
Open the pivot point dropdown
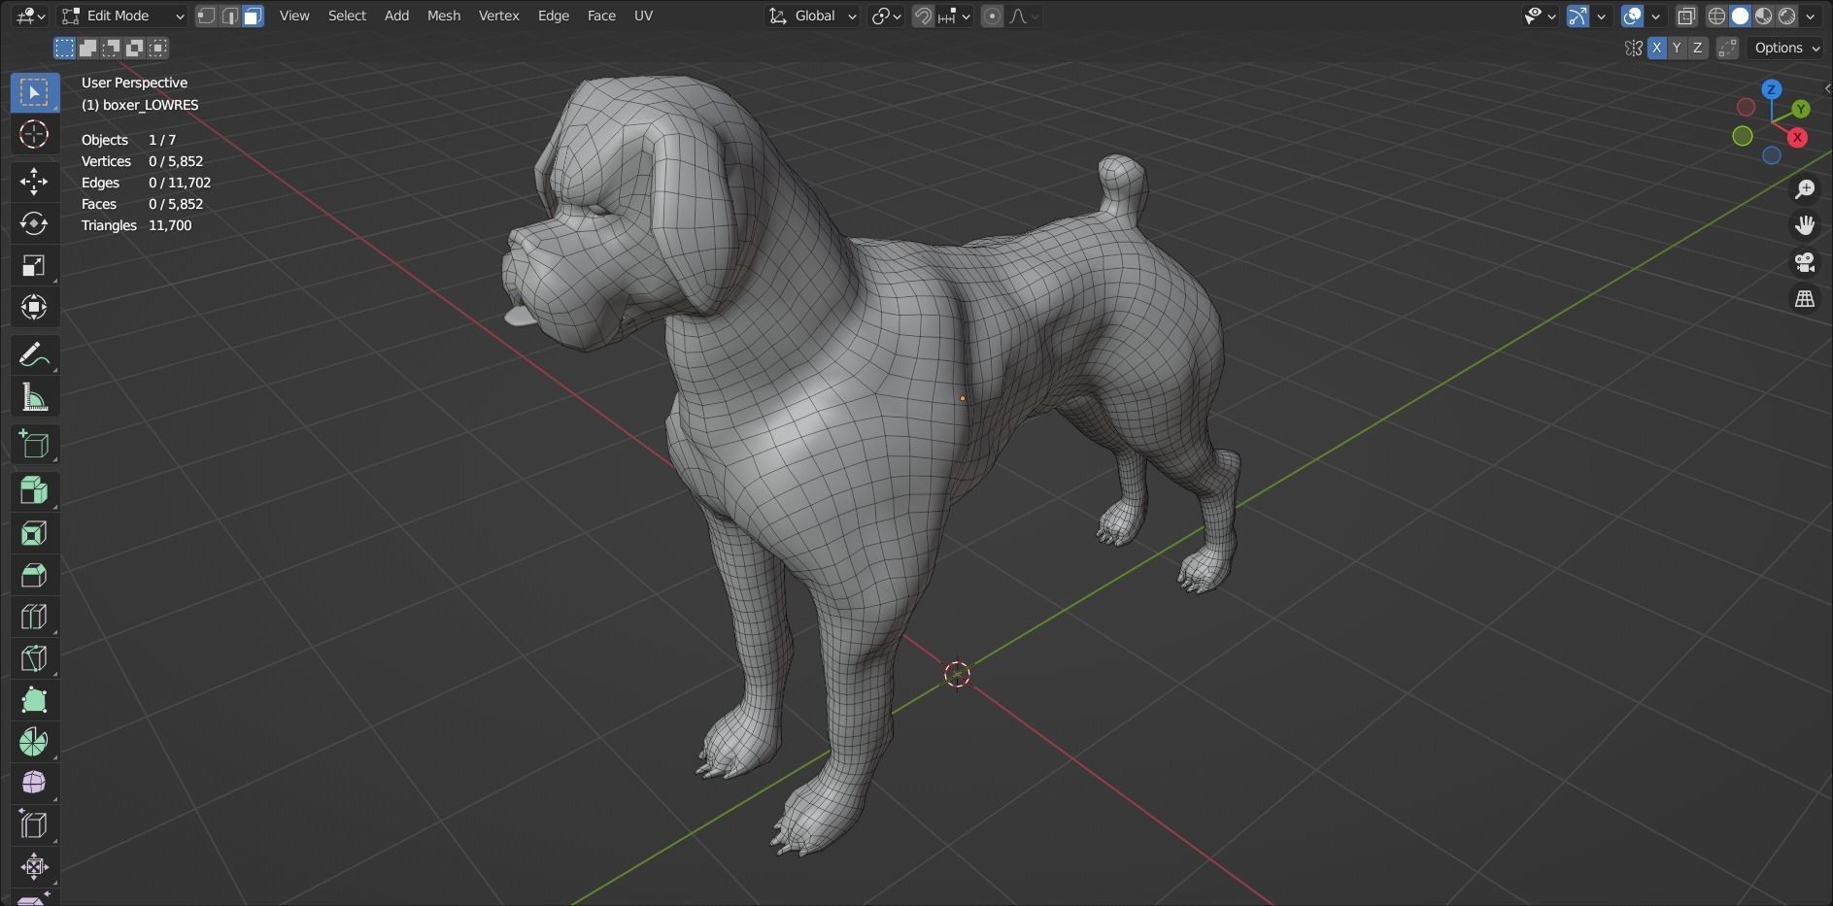(886, 16)
